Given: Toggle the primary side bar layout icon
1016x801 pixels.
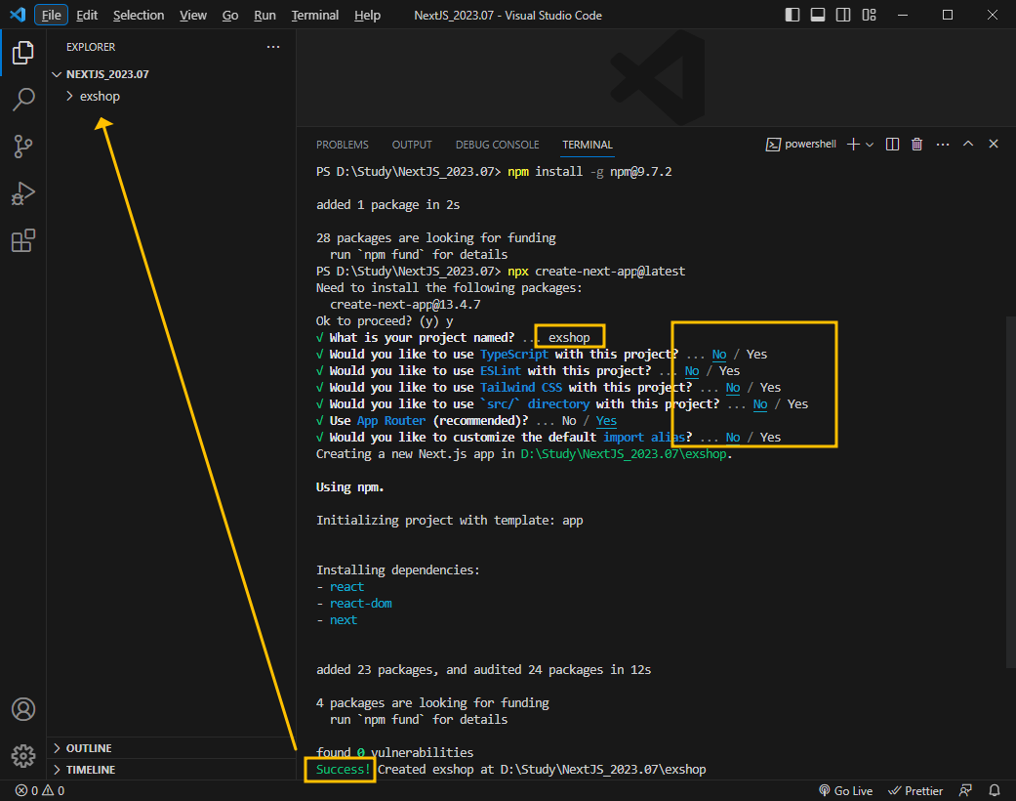Looking at the screenshot, I should tap(792, 15).
